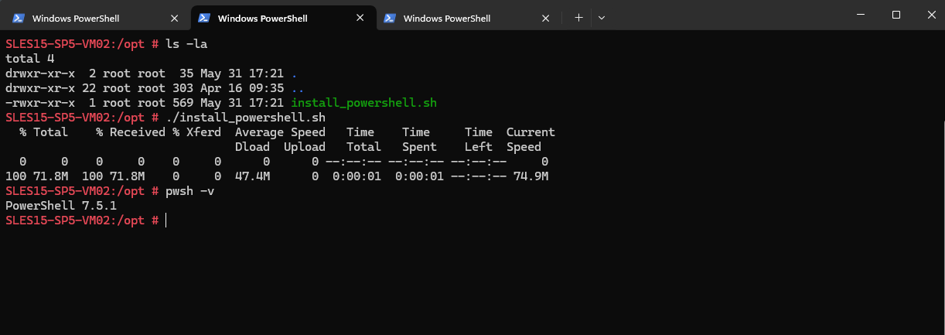Viewport: 945px width, 335px height.
Task: Click the '-rwxr-xr-x' permissions text
Action: click(40, 103)
